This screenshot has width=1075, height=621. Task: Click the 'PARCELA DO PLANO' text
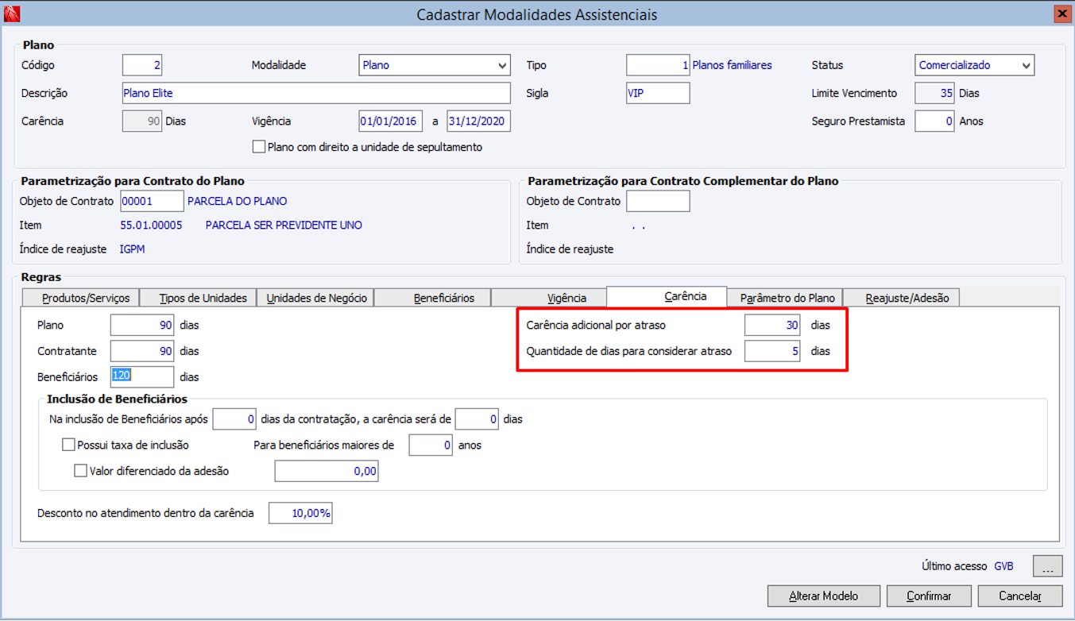pyautogui.click(x=238, y=201)
